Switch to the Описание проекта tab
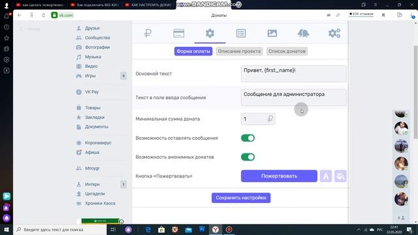 tap(239, 51)
